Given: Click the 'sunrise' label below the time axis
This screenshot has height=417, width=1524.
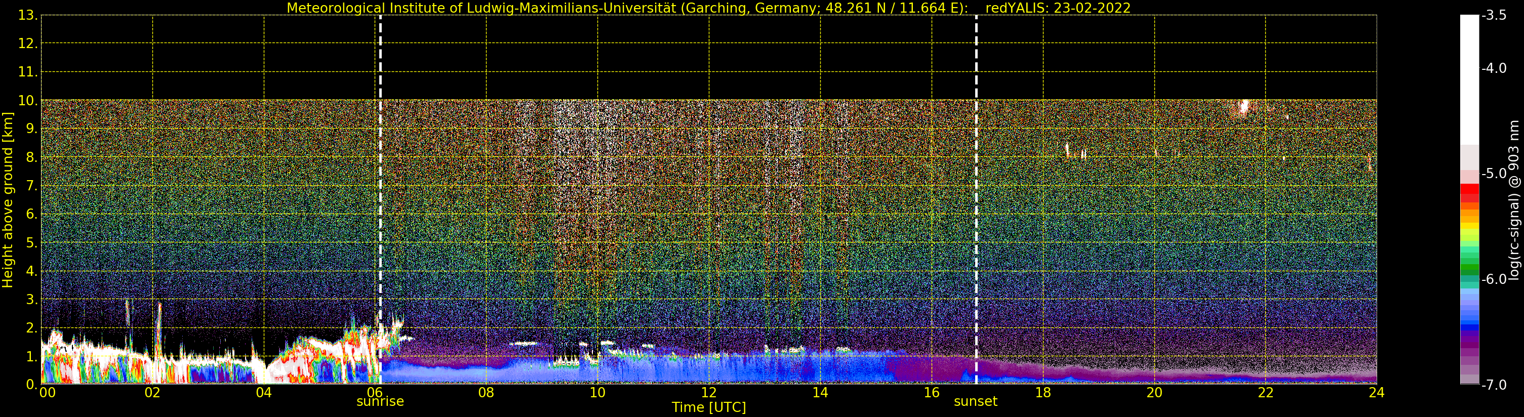Looking at the screenshot, I should tap(380, 401).
